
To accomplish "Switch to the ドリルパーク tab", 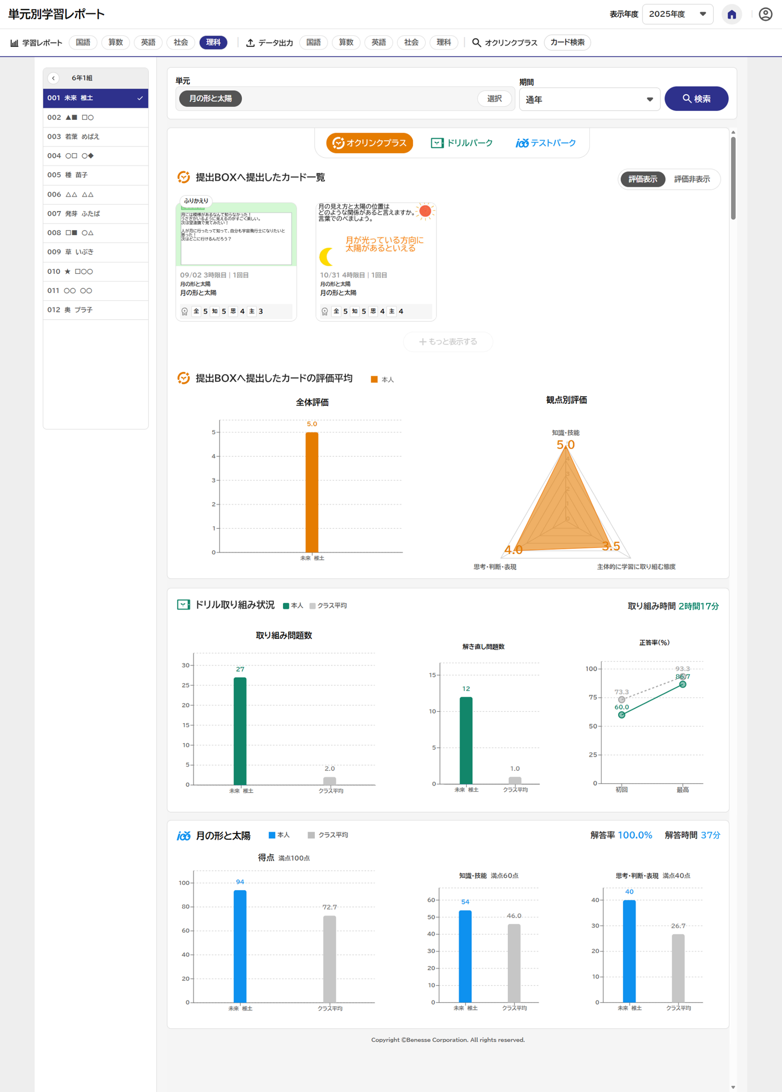I will [462, 143].
